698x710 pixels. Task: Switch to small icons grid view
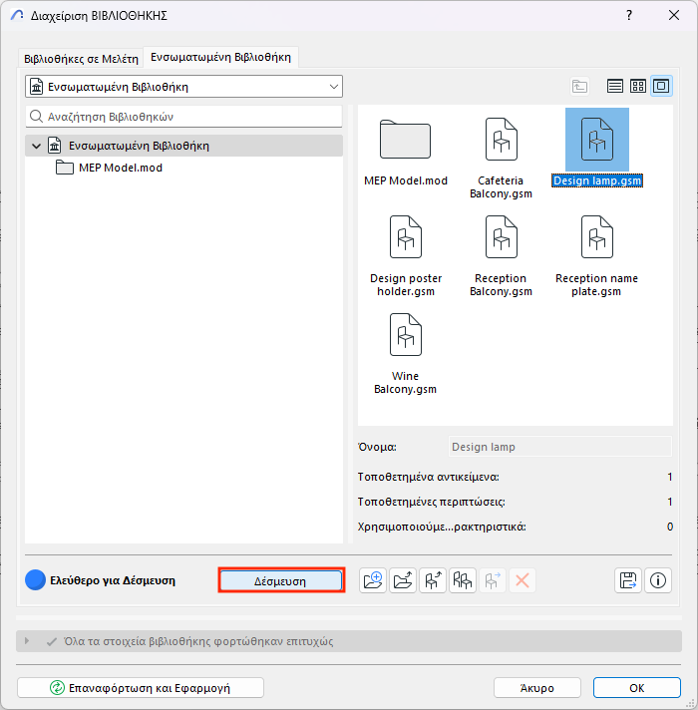tap(638, 86)
